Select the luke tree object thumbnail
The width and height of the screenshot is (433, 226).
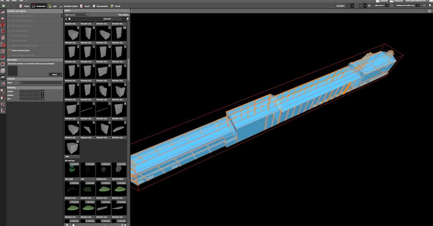tap(88, 170)
